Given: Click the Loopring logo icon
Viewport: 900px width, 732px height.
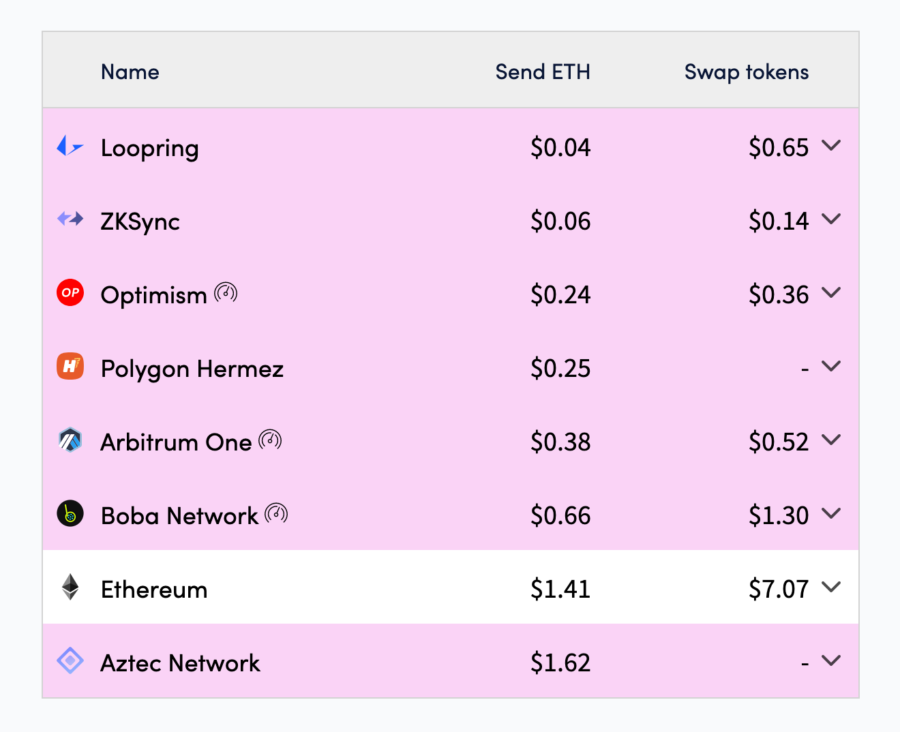Looking at the screenshot, I should [70, 146].
